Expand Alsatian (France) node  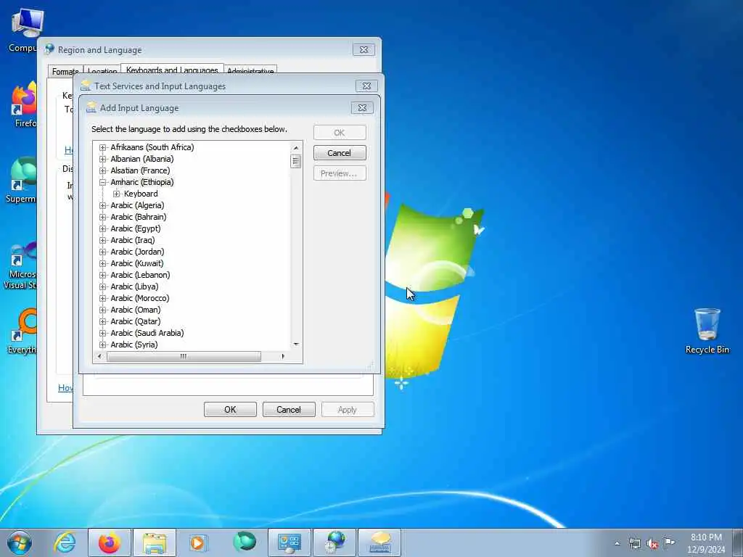point(103,170)
